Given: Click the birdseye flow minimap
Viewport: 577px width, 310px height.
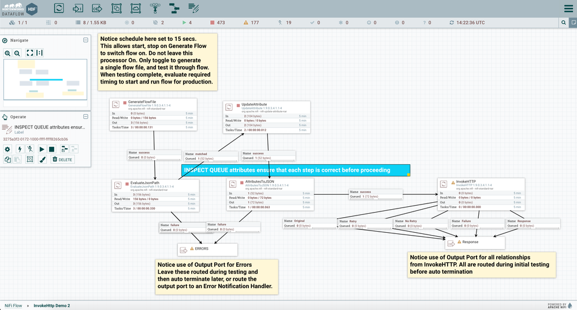Looking at the screenshot, I should point(46,82).
